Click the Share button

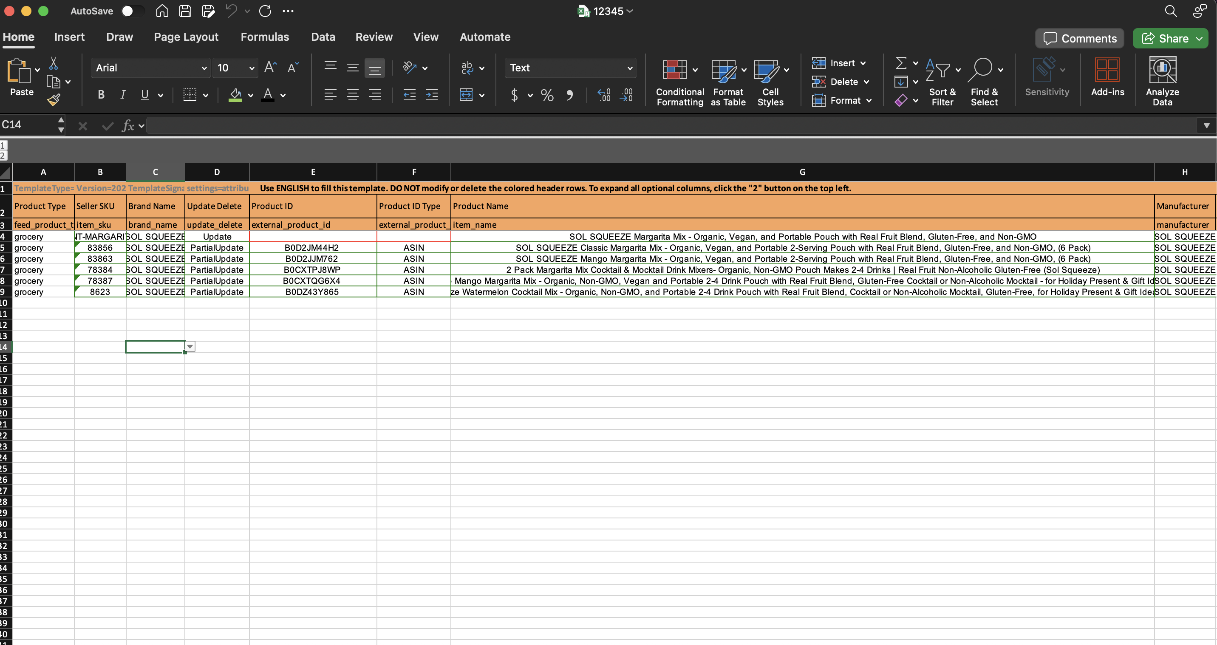(x=1170, y=38)
